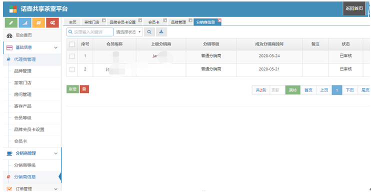Close the 会员卡 tab

coord(165,20)
